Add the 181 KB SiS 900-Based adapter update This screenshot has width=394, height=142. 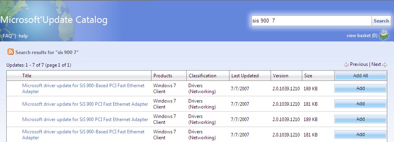(360, 135)
